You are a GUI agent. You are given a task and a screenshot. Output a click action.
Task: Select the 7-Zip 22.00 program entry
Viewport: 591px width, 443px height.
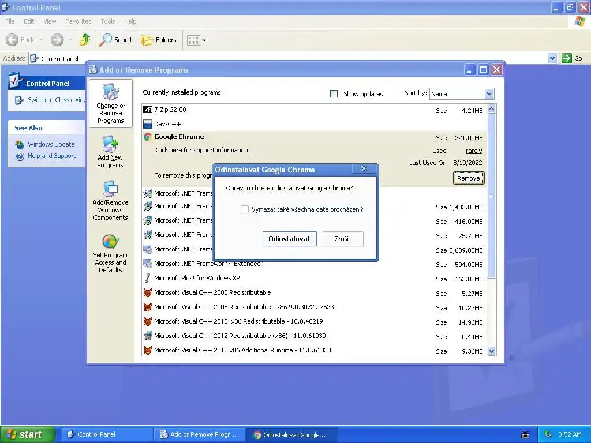(x=315, y=110)
